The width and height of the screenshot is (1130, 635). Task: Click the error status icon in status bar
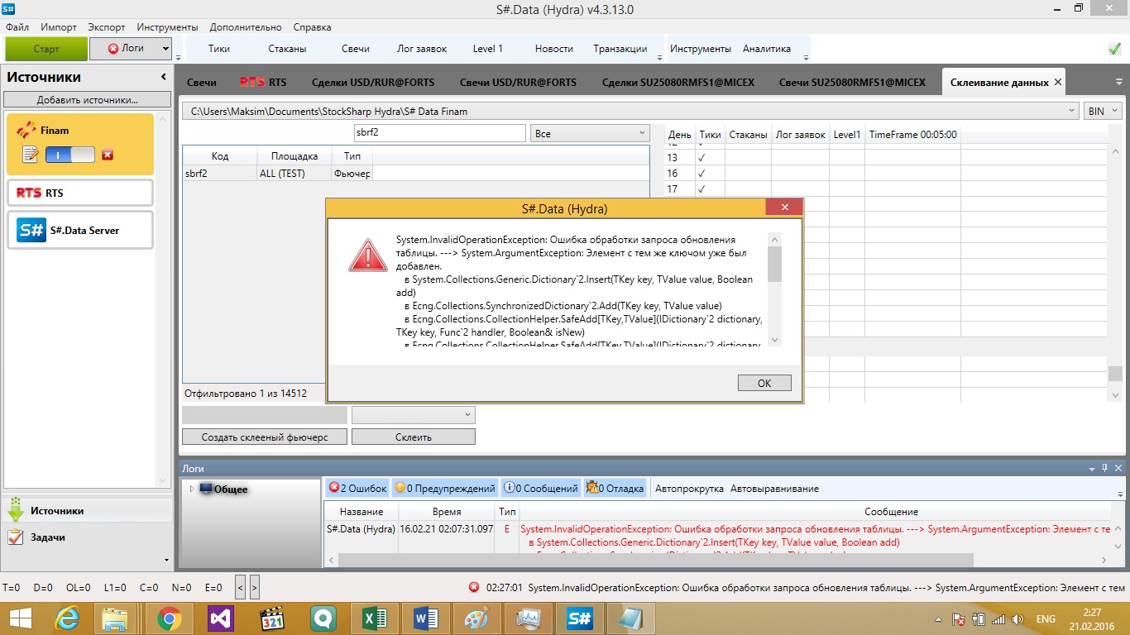tap(474, 588)
